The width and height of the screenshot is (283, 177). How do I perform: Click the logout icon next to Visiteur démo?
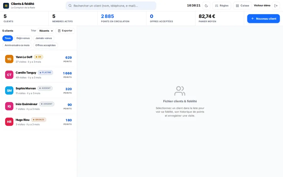276,6
